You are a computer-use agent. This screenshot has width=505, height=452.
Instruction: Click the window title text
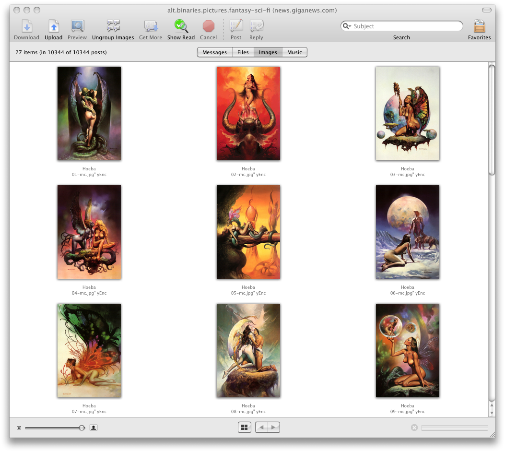click(x=252, y=10)
